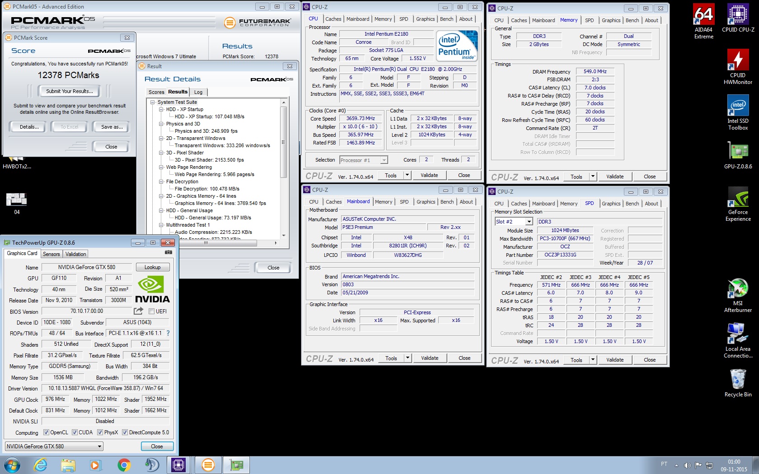The height and width of the screenshot is (474, 759).
Task: Select the Web Page Rendering tree row
Action: [x=188, y=167]
